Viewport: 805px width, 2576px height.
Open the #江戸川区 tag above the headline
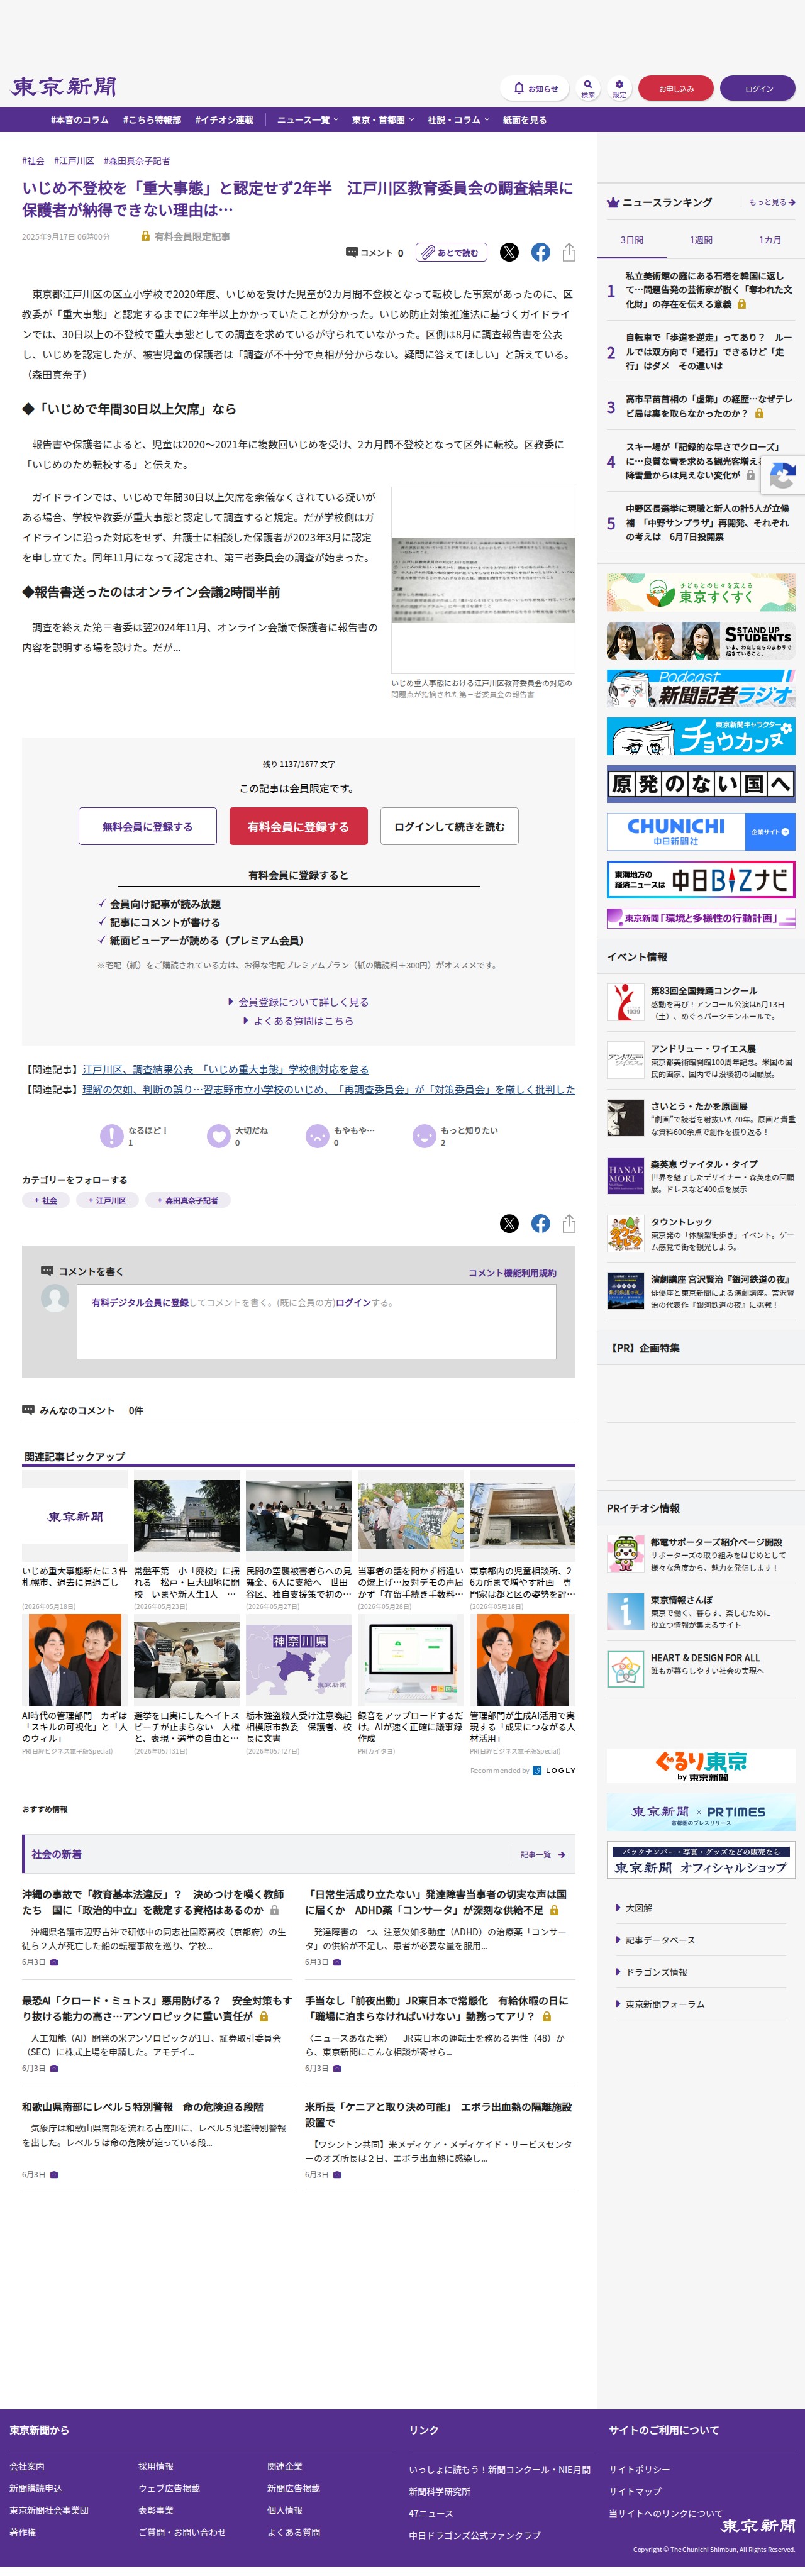pos(74,161)
